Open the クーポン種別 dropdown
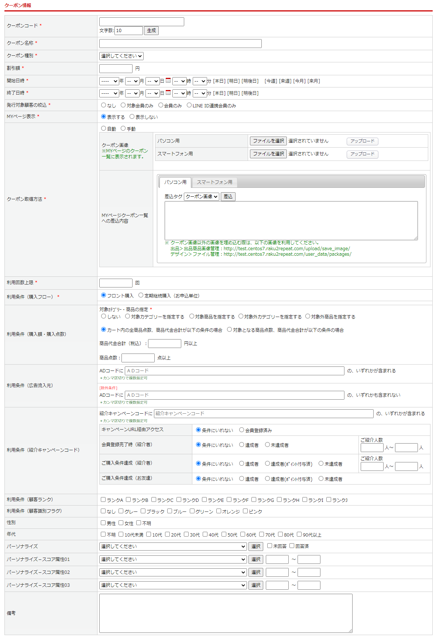This screenshot has height=641, width=436. point(121,56)
